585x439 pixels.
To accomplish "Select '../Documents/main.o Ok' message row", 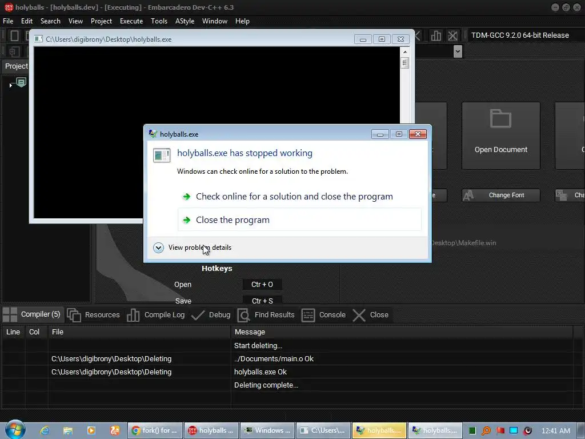I will [287, 359].
